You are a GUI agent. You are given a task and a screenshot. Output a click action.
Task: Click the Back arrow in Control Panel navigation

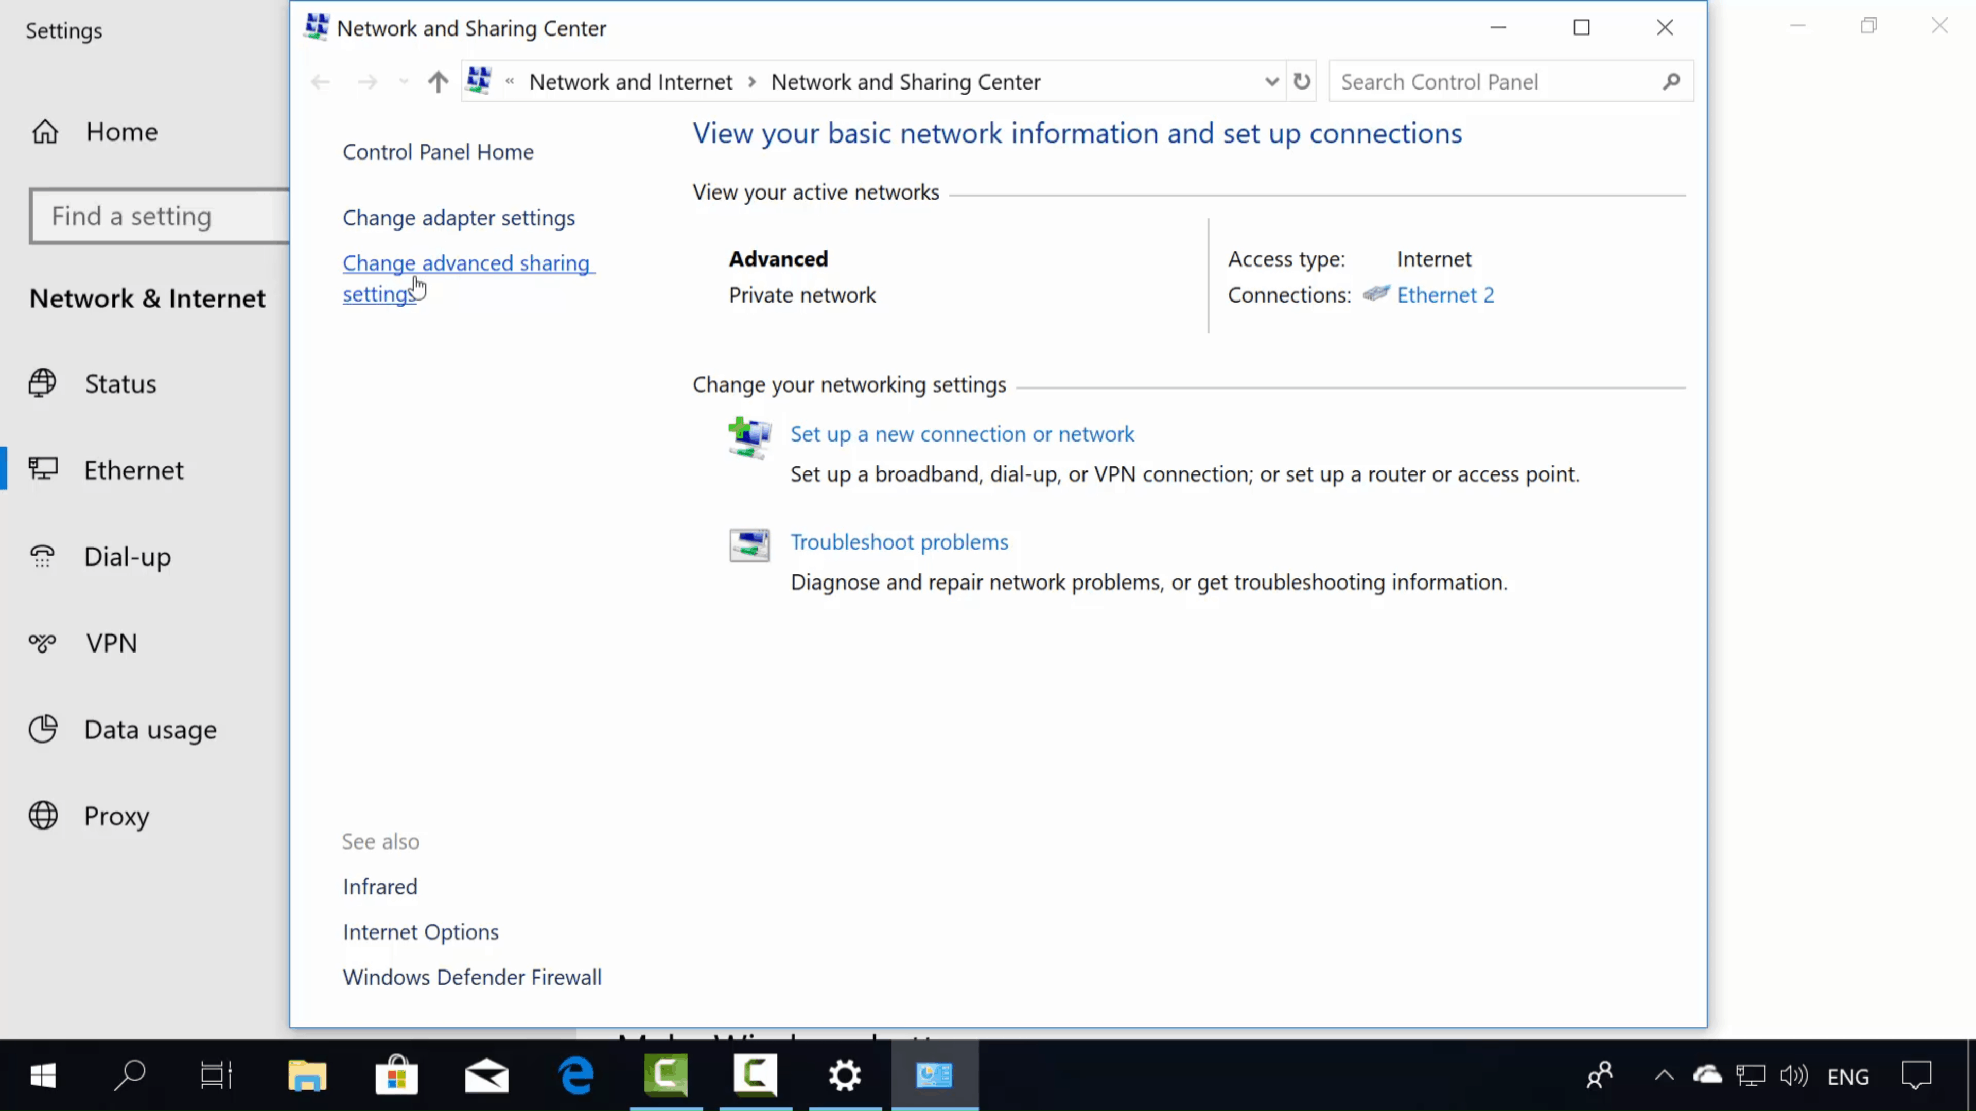pos(321,82)
